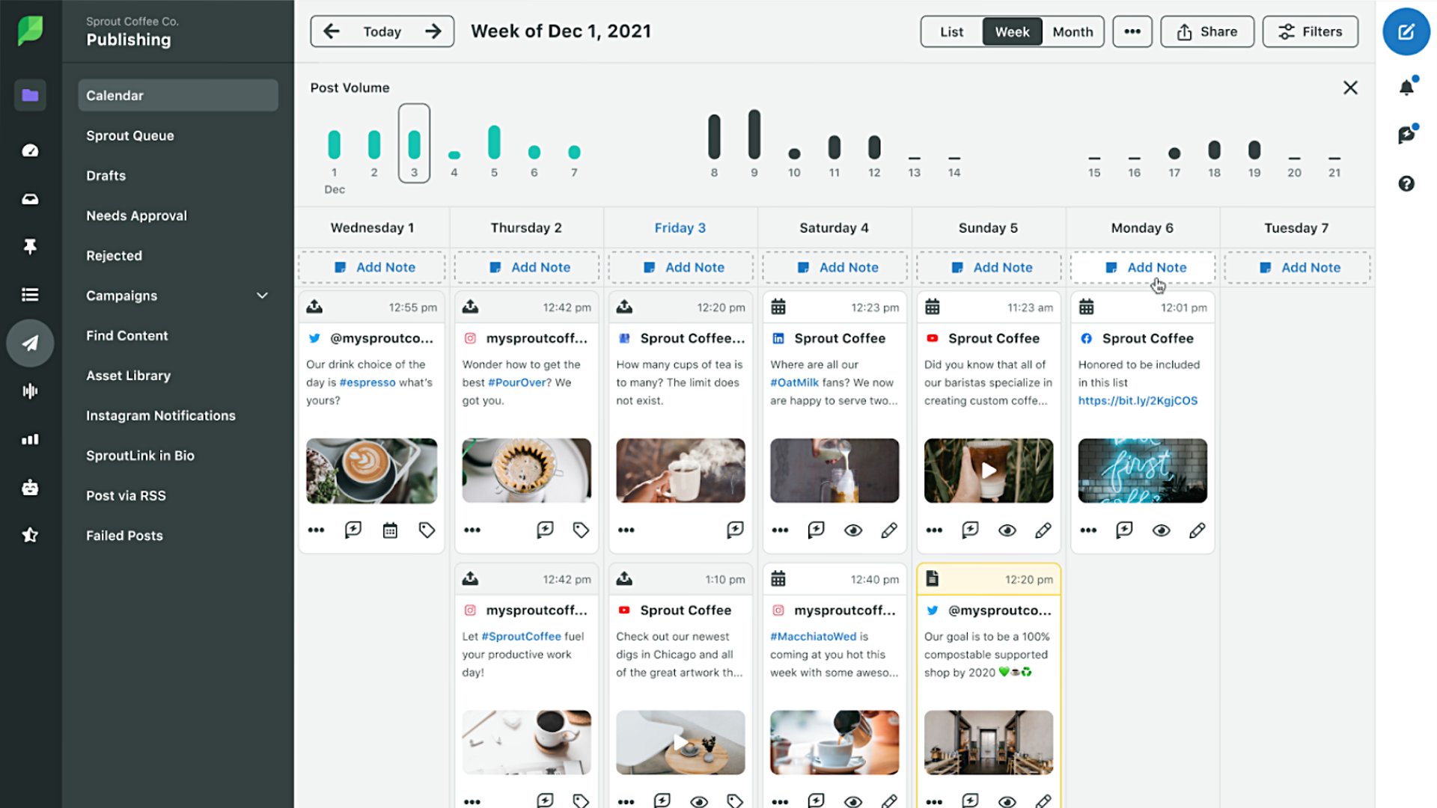Open the bar chart reports sidebar icon

[x=30, y=439]
